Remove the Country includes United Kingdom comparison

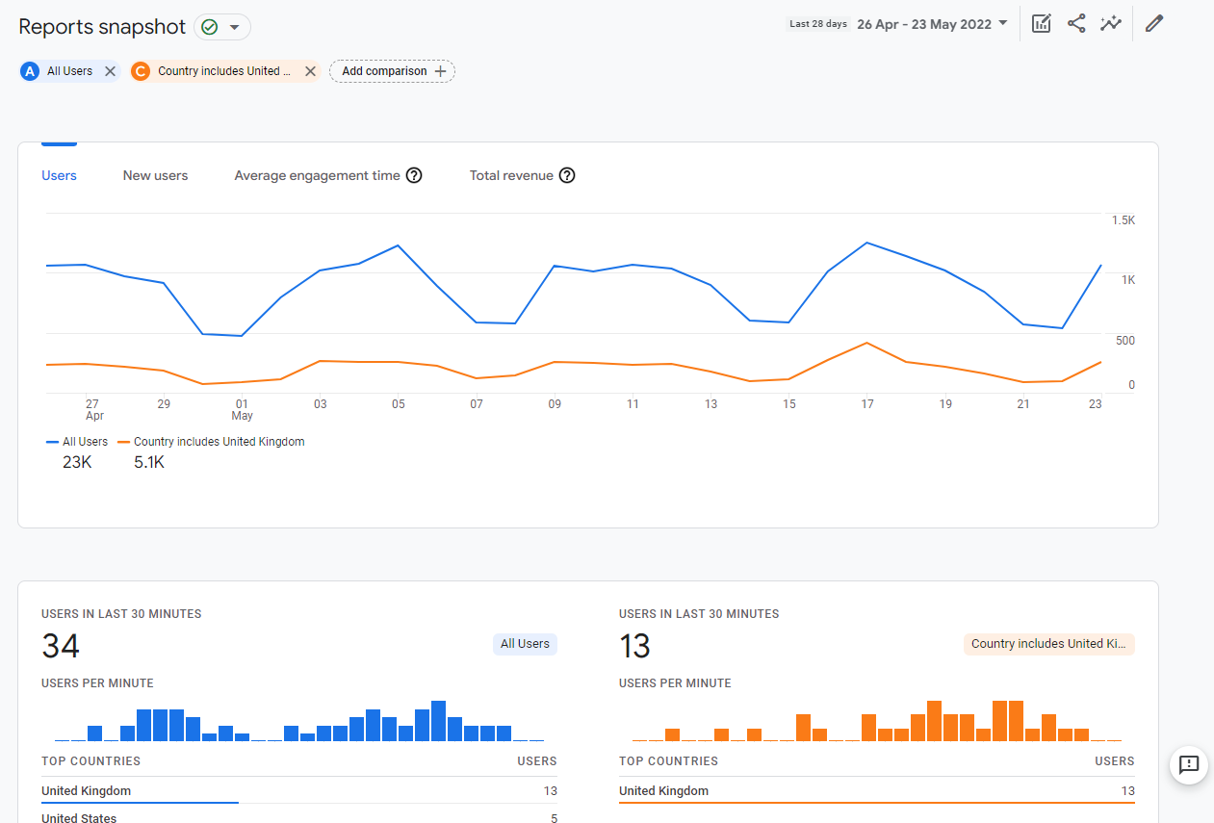pos(310,71)
